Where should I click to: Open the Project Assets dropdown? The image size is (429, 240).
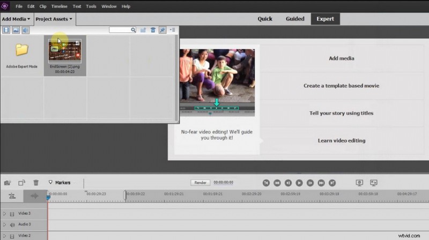click(54, 19)
